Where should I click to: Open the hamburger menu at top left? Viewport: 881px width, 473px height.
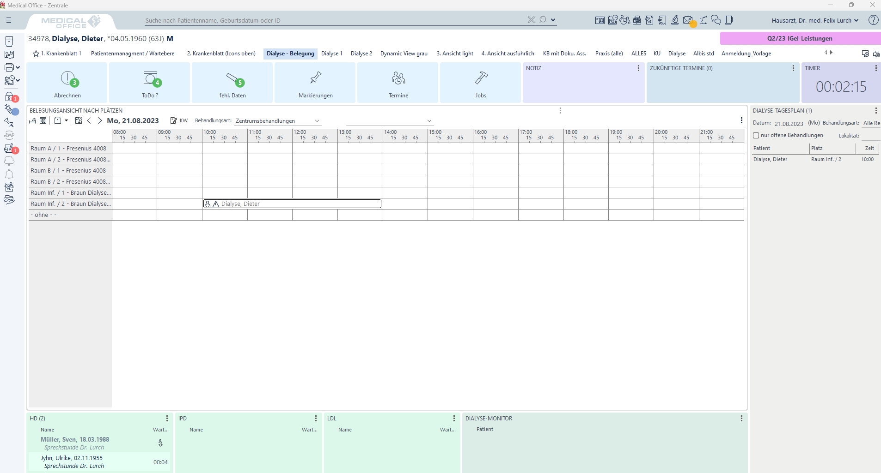click(9, 20)
